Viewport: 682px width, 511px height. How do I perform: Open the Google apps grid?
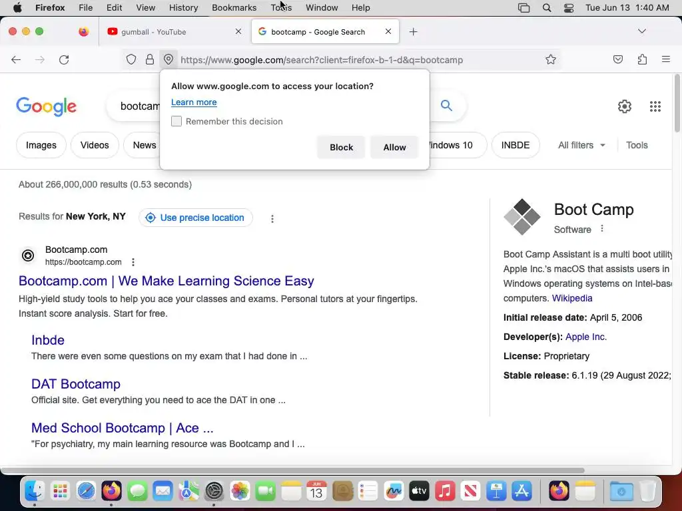pyautogui.click(x=655, y=106)
